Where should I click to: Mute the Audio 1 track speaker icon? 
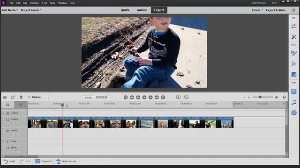tap(7, 131)
